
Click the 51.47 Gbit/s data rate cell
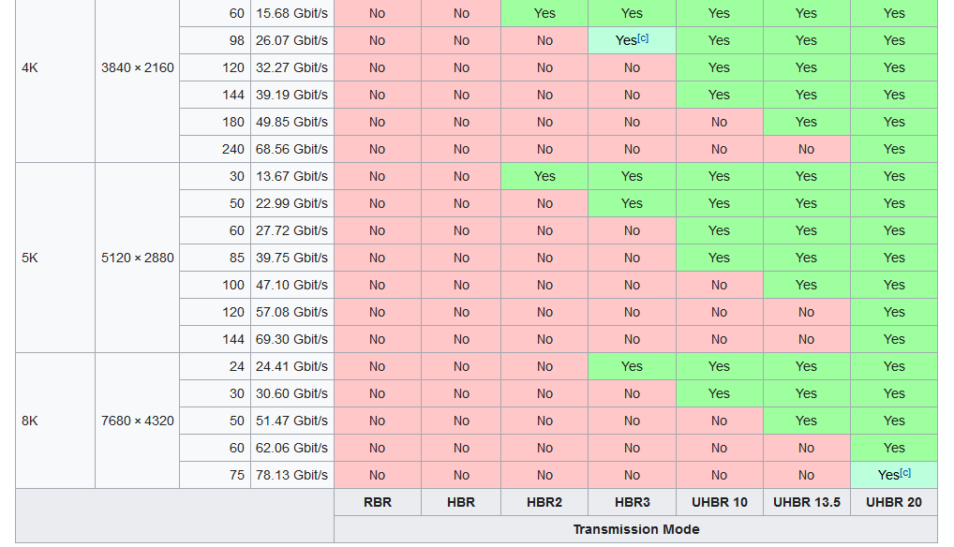pyautogui.click(x=292, y=421)
